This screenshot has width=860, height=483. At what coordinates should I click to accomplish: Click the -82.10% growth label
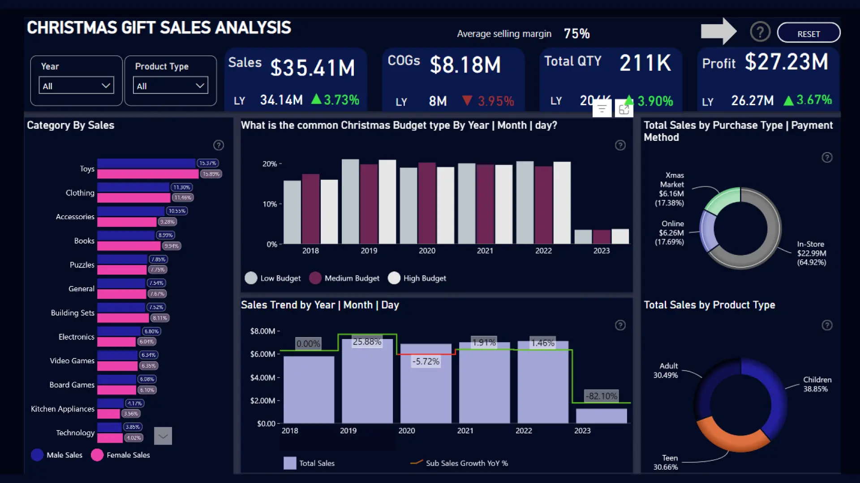(x=602, y=396)
